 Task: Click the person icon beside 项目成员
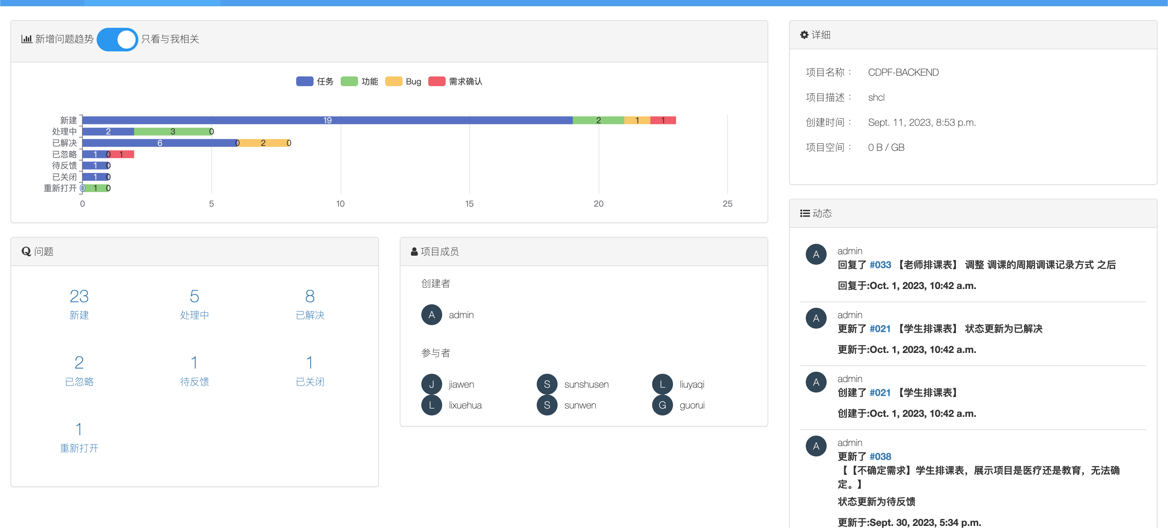[x=414, y=251]
